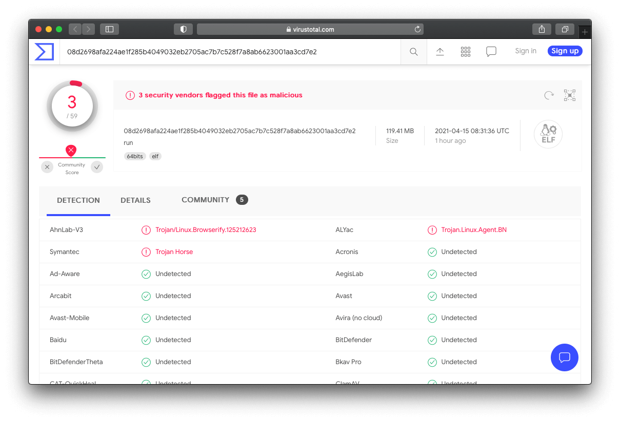620x422 pixels.
Task: Vote negative on community score
Action: pos(47,167)
